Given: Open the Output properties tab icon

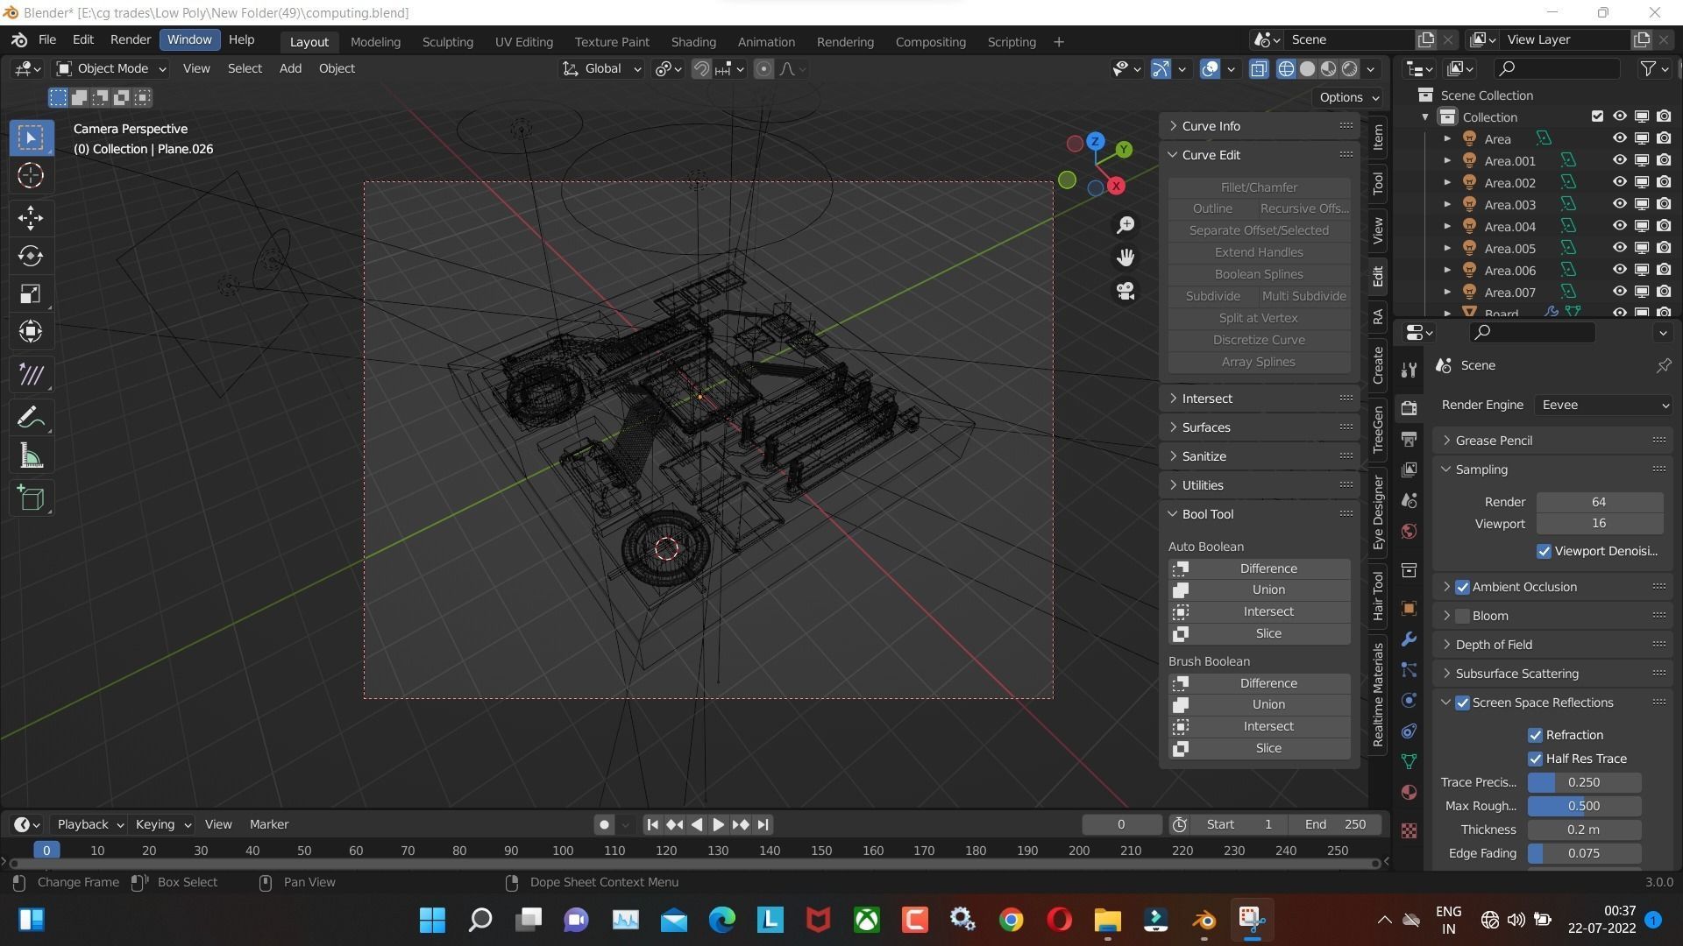Looking at the screenshot, I should tap(1409, 439).
